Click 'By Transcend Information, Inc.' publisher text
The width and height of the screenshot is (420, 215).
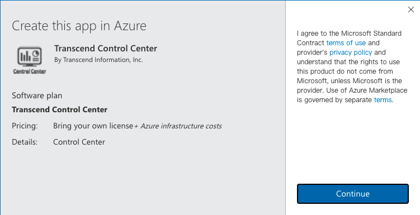click(x=98, y=60)
